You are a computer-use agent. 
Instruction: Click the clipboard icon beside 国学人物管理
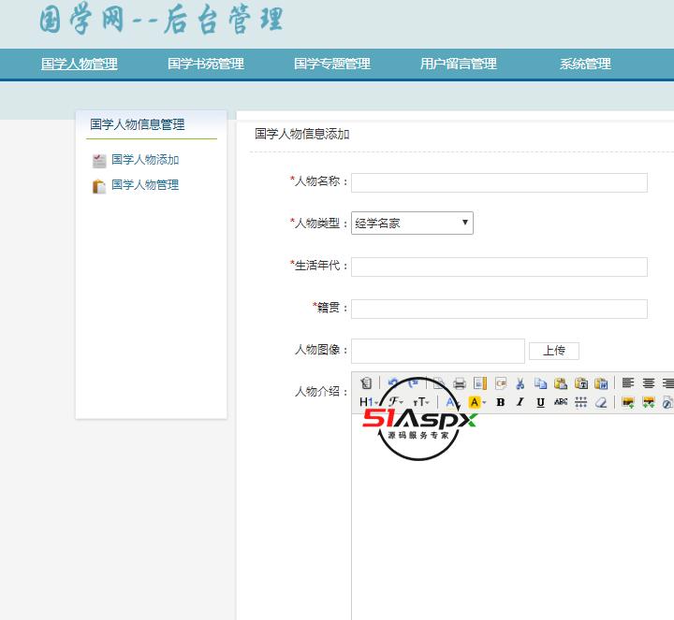click(x=99, y=186)
